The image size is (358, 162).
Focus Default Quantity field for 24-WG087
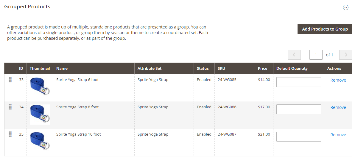pos(298,136)
